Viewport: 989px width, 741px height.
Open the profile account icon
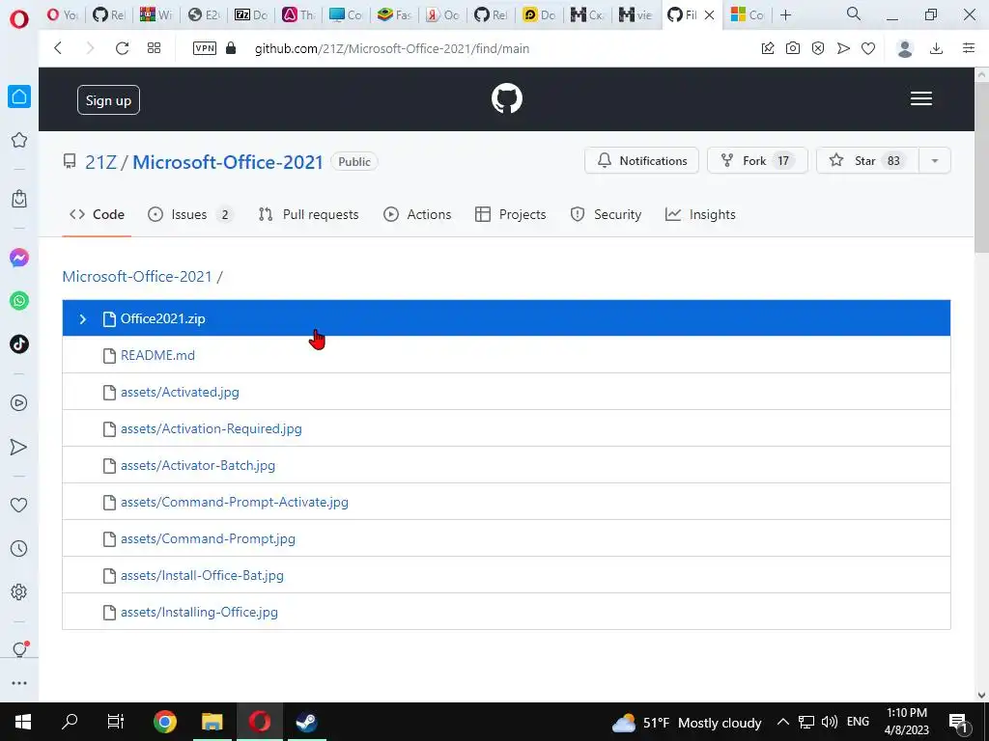coord(905,48)
